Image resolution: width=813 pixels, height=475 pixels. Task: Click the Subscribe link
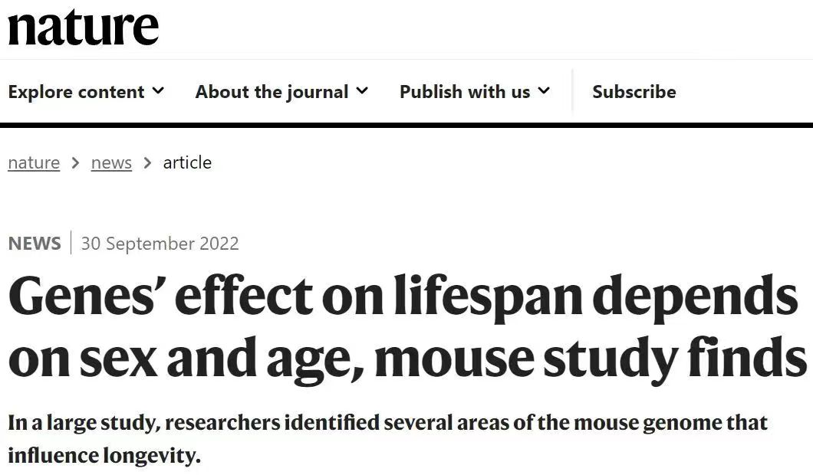634,92
